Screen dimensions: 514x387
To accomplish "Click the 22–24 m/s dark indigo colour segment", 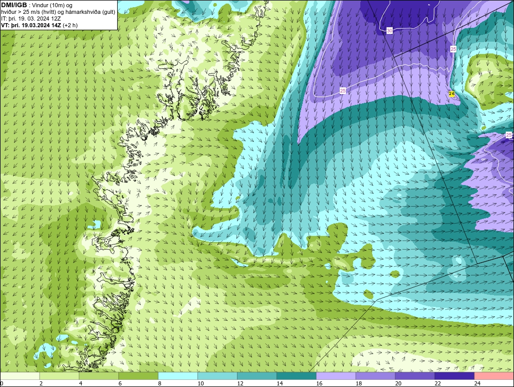I will [x=455, y=376].
